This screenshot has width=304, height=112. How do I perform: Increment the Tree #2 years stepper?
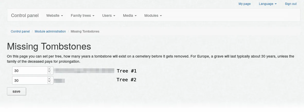(x=49, y=79)
